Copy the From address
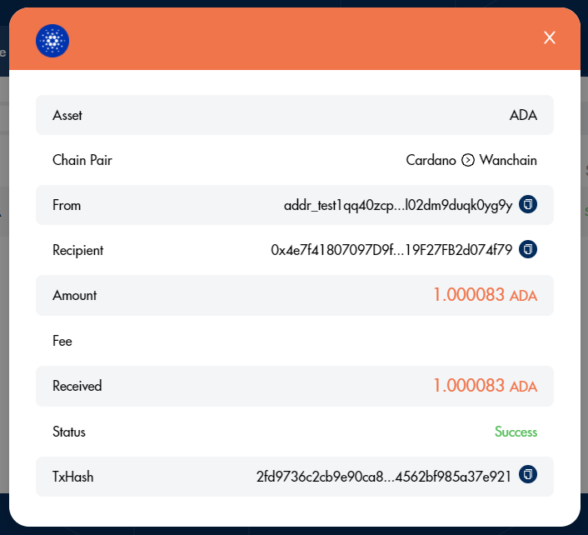The height and width of the screenshot is (535, 588). pyautogui.click(x=528, y=204)
